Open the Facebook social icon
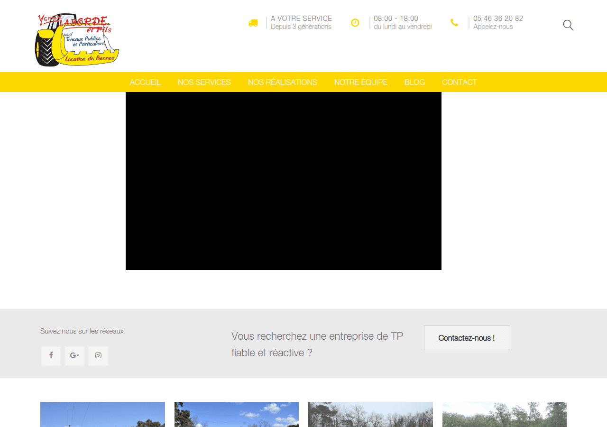 [51, 356]
